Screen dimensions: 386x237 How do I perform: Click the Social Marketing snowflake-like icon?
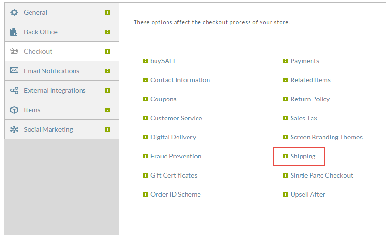pos(14,129)
